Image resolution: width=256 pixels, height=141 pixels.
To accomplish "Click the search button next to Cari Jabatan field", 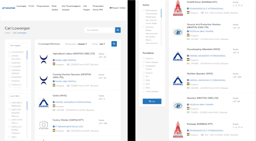I will point(118,30).
